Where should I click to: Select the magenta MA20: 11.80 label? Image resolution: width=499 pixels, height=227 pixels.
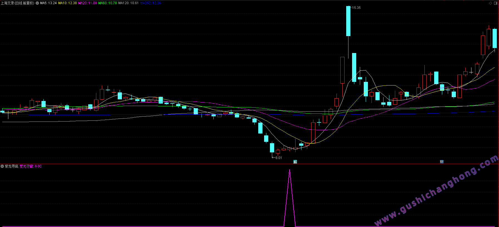pos(87,3)
